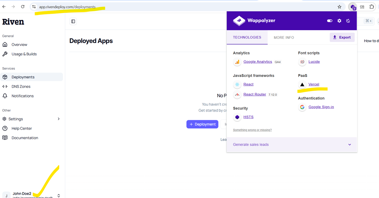
Task: Click the React atom icon
Action: coord(237,85)
